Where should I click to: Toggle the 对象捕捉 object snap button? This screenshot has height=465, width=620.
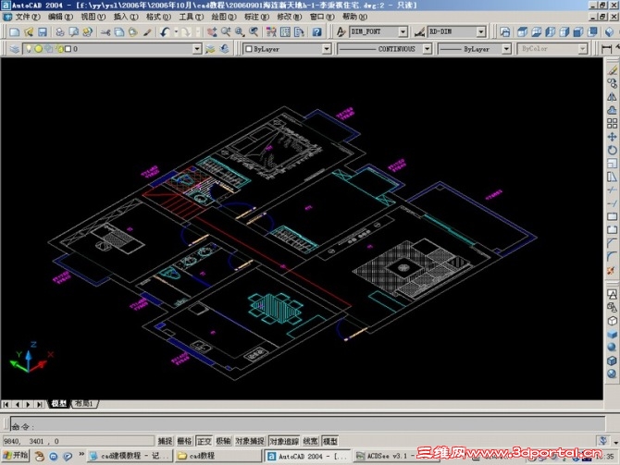point(250,441)
